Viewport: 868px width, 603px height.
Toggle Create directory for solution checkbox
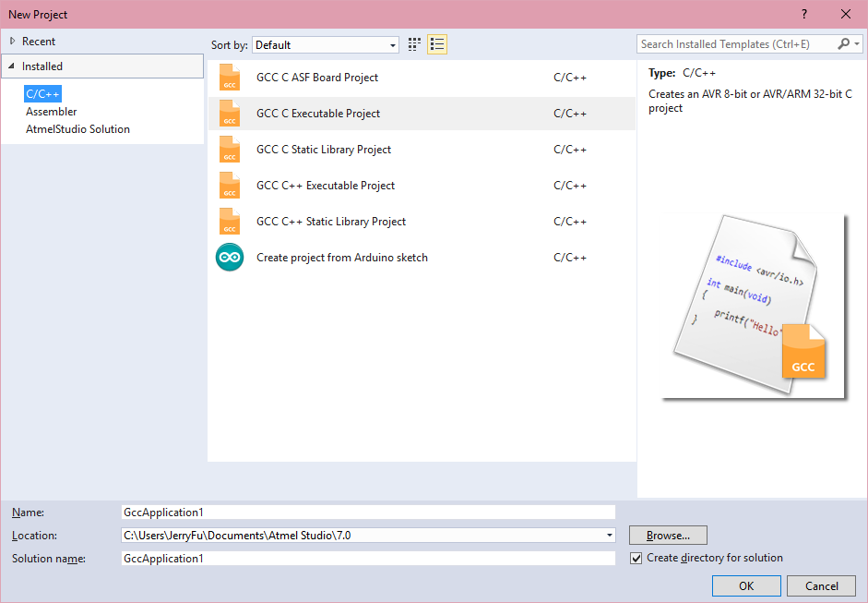click(x=636, y=558)
